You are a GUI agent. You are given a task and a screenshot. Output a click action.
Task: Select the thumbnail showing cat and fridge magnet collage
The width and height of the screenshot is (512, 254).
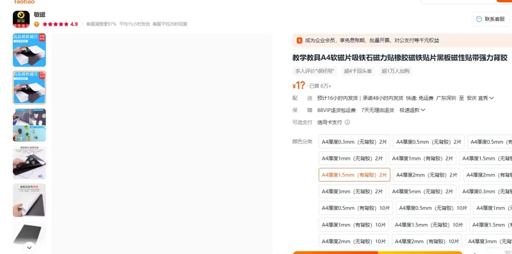point(29,125)
